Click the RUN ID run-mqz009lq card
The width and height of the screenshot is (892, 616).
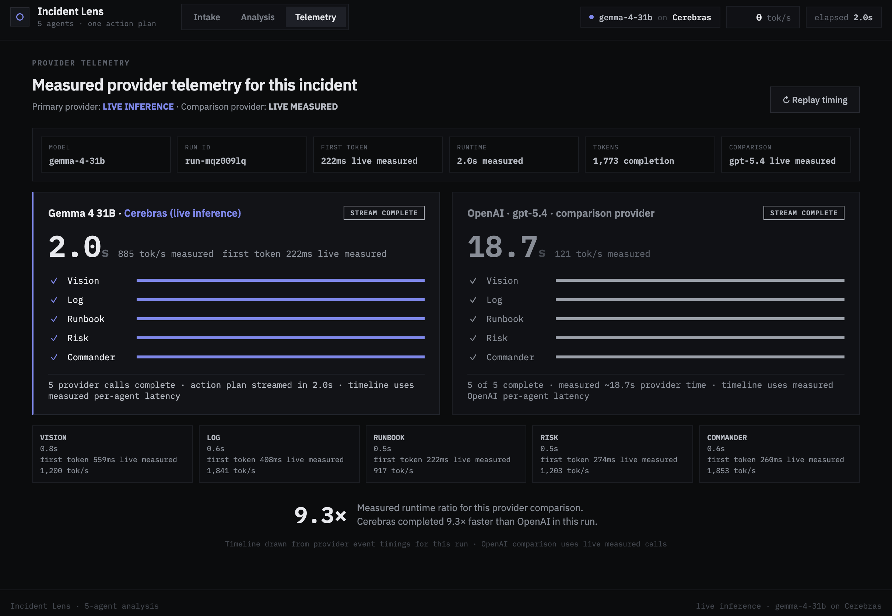(242, 155)
